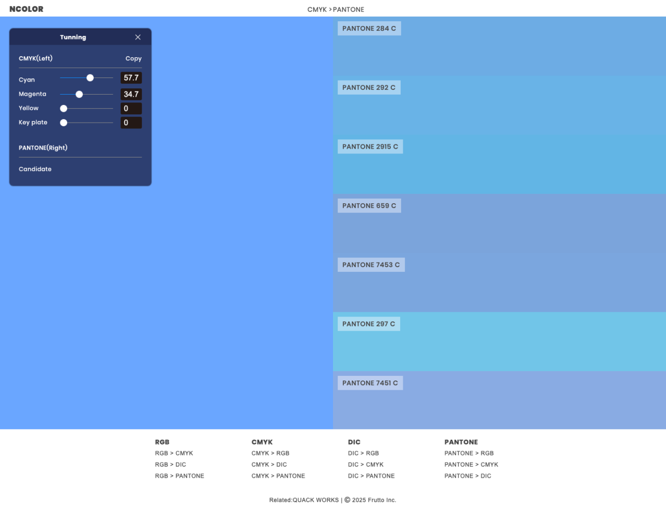This screenshot has width=666, height=512.
Task: Open the DIC > RGB converter link
Action: pos(363,453)
